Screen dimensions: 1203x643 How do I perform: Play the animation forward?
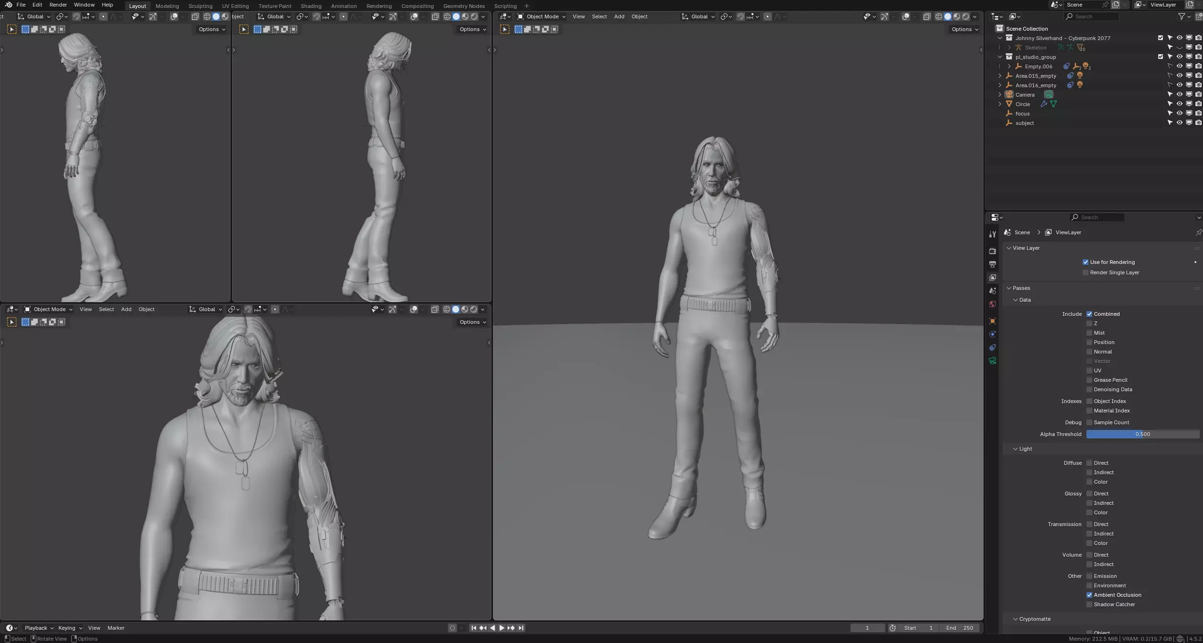[501, 628]
